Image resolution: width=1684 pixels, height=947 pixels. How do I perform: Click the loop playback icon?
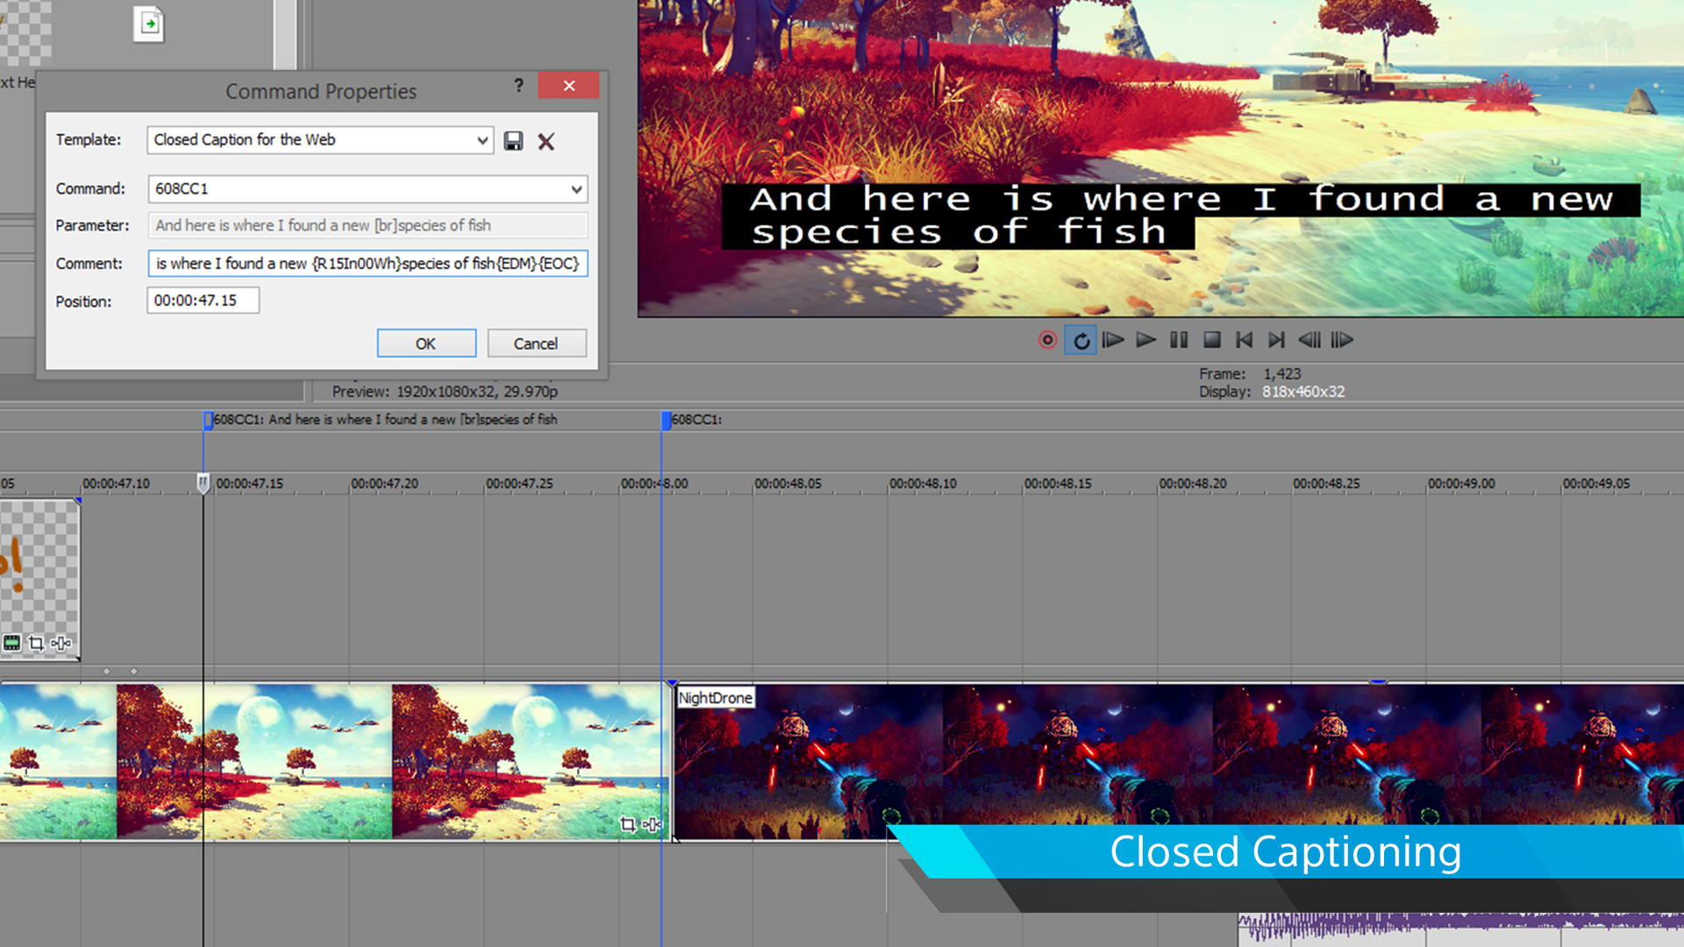click(1081, 338)
